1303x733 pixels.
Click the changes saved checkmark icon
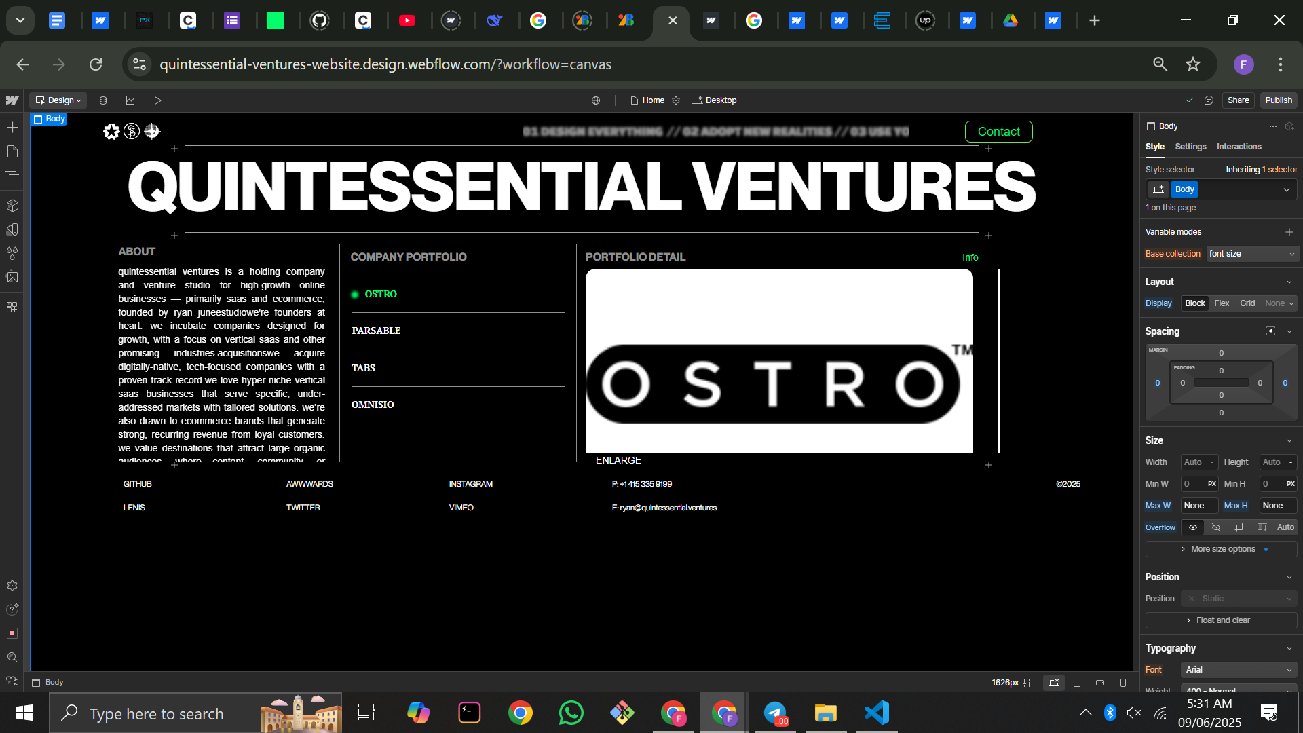click(1189, 100)
